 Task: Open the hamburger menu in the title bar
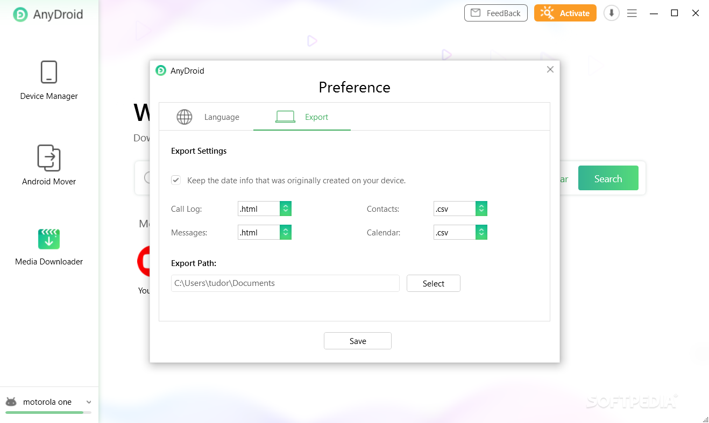tap(632, 13)
